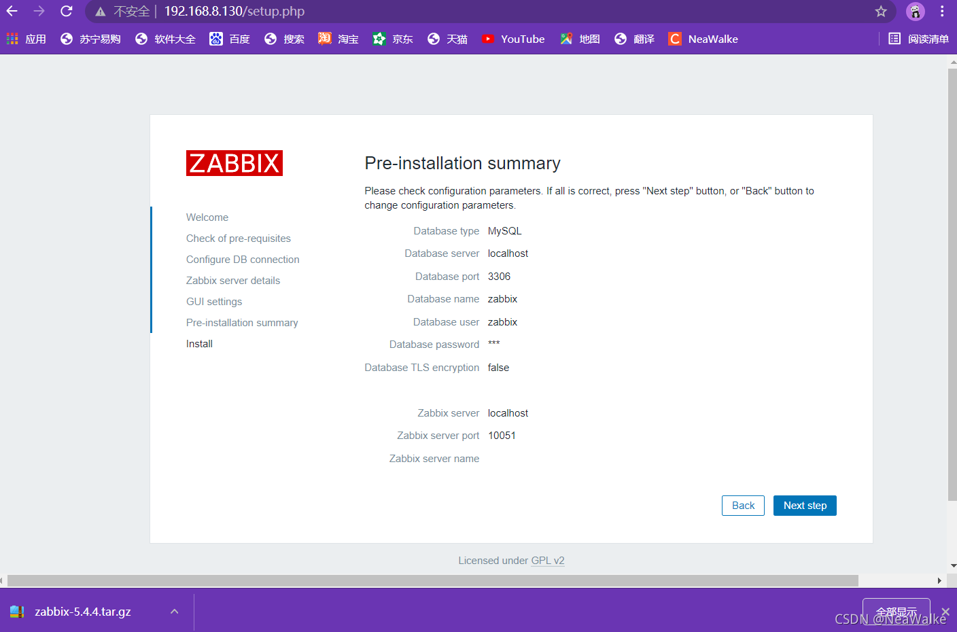957x632 pixels.
Task: Bookmark this page with star icon
Action: point(881,11)
